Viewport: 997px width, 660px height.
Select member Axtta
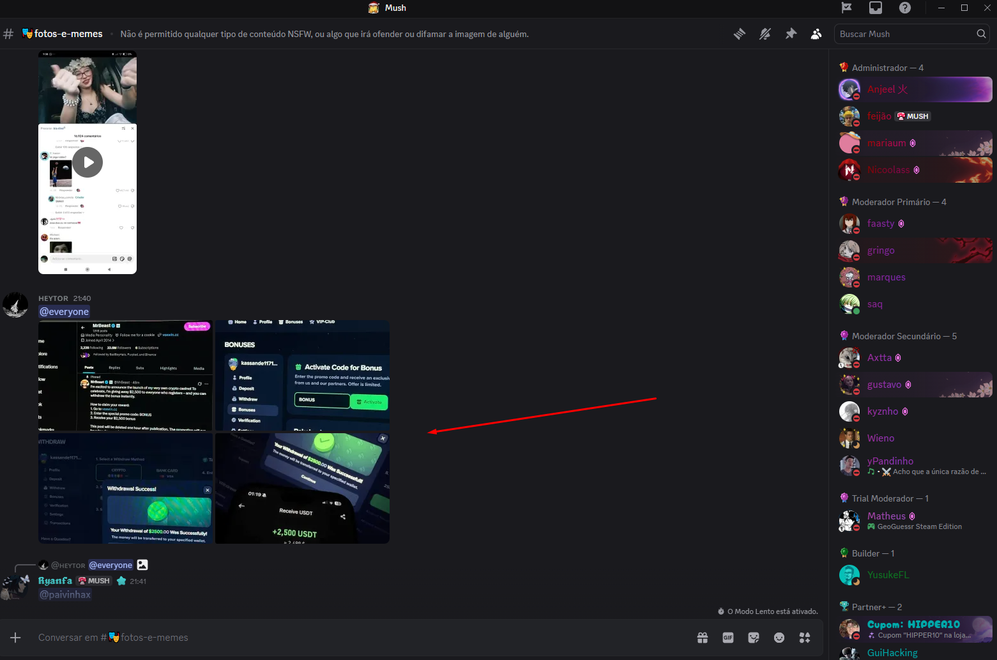915,358
